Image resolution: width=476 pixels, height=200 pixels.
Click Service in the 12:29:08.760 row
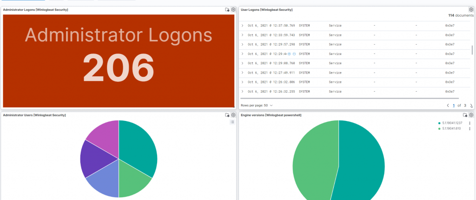click(x=335, y=63)
